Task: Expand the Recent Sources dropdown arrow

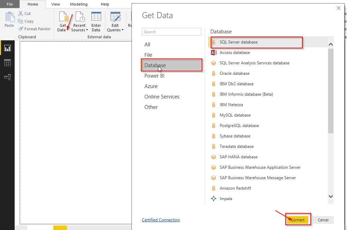Action: point(87,30)
